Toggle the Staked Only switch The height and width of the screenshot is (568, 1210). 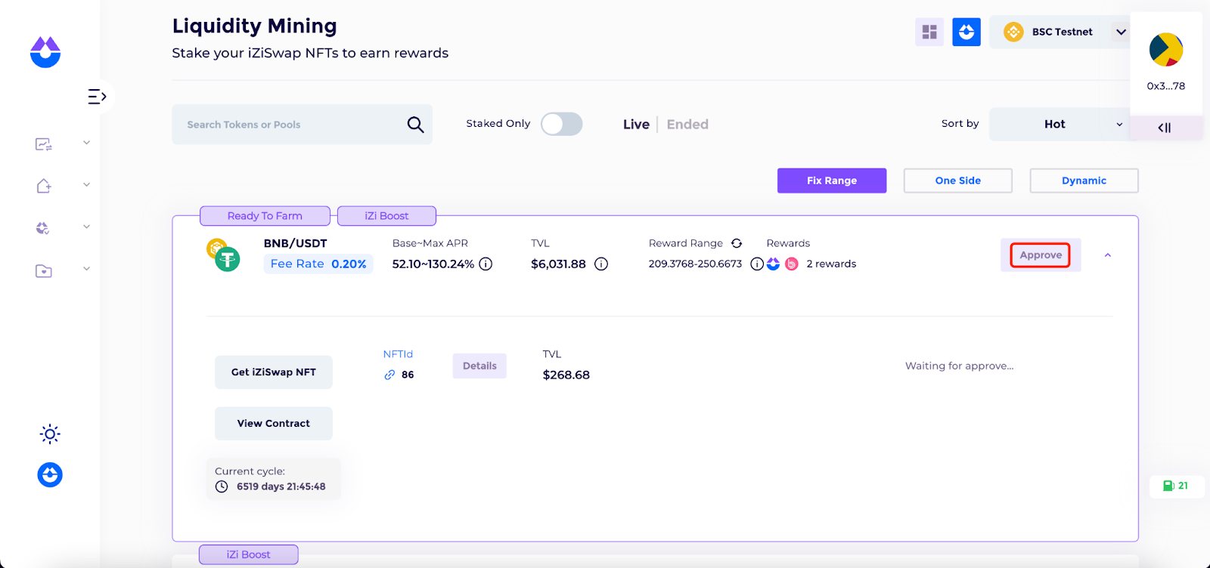pyautogui.click(x=562, y=124)
